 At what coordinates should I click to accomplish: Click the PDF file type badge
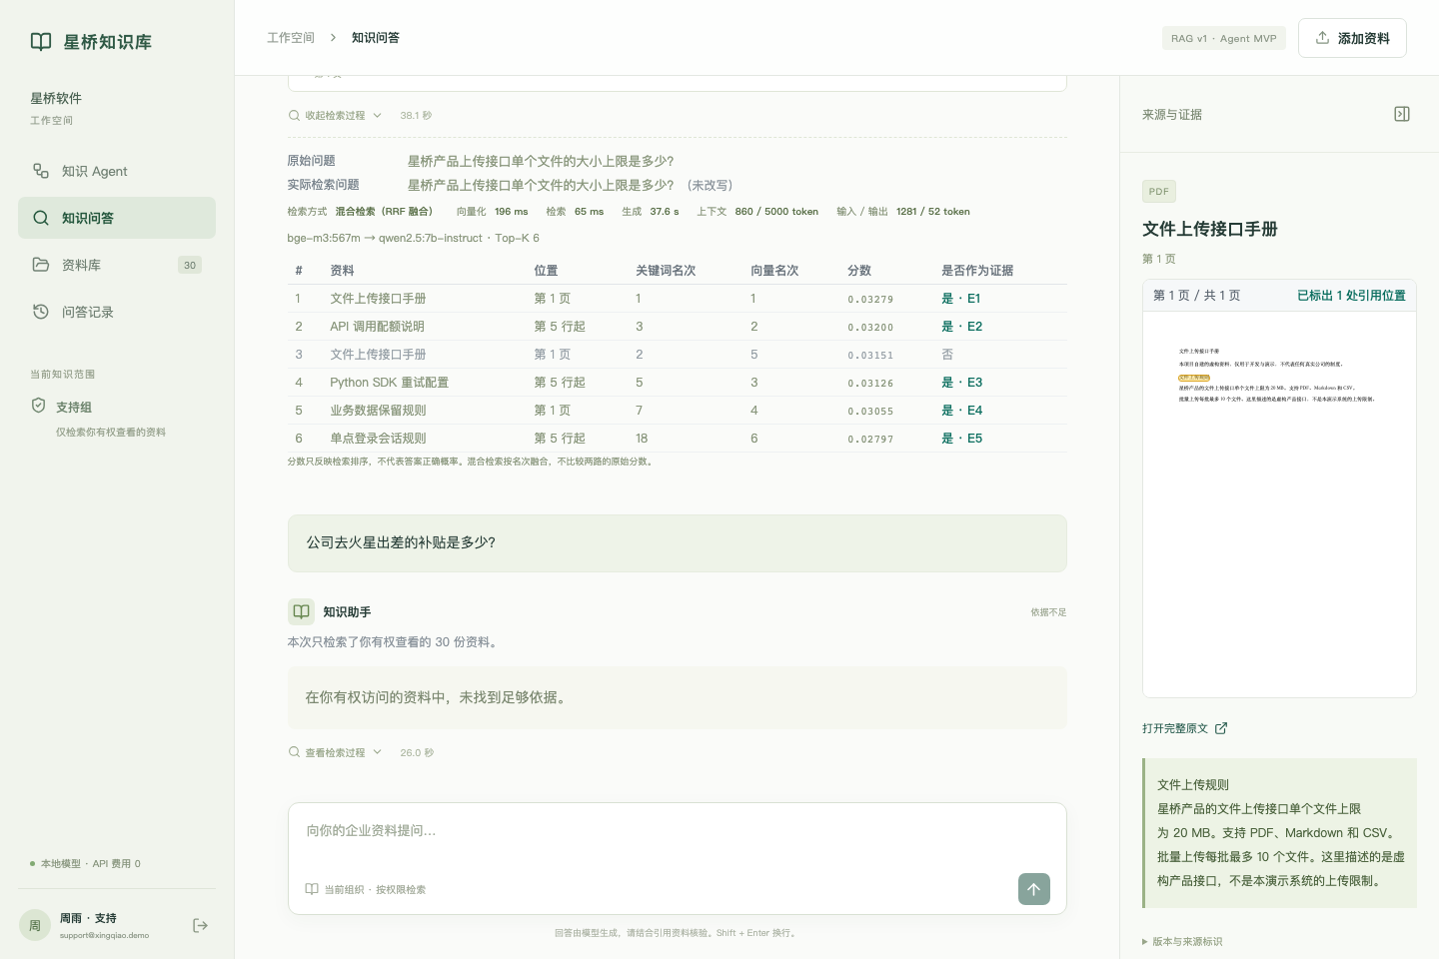coord(1159,191)
